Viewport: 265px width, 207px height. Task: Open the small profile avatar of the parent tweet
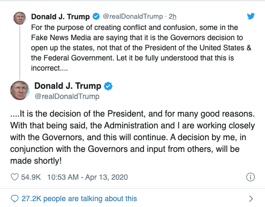coord(20,18)
